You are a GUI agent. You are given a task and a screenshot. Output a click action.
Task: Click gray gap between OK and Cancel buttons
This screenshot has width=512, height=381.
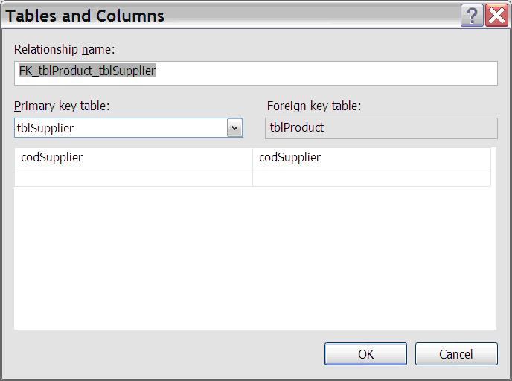411,353
